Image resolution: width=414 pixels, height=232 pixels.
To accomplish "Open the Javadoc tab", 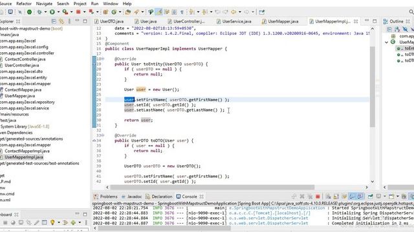I will pyautogui.click(x=131, y=197).
